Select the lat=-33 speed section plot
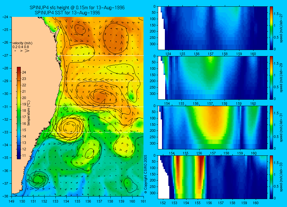The image size is (287, 207). (212, 177)
